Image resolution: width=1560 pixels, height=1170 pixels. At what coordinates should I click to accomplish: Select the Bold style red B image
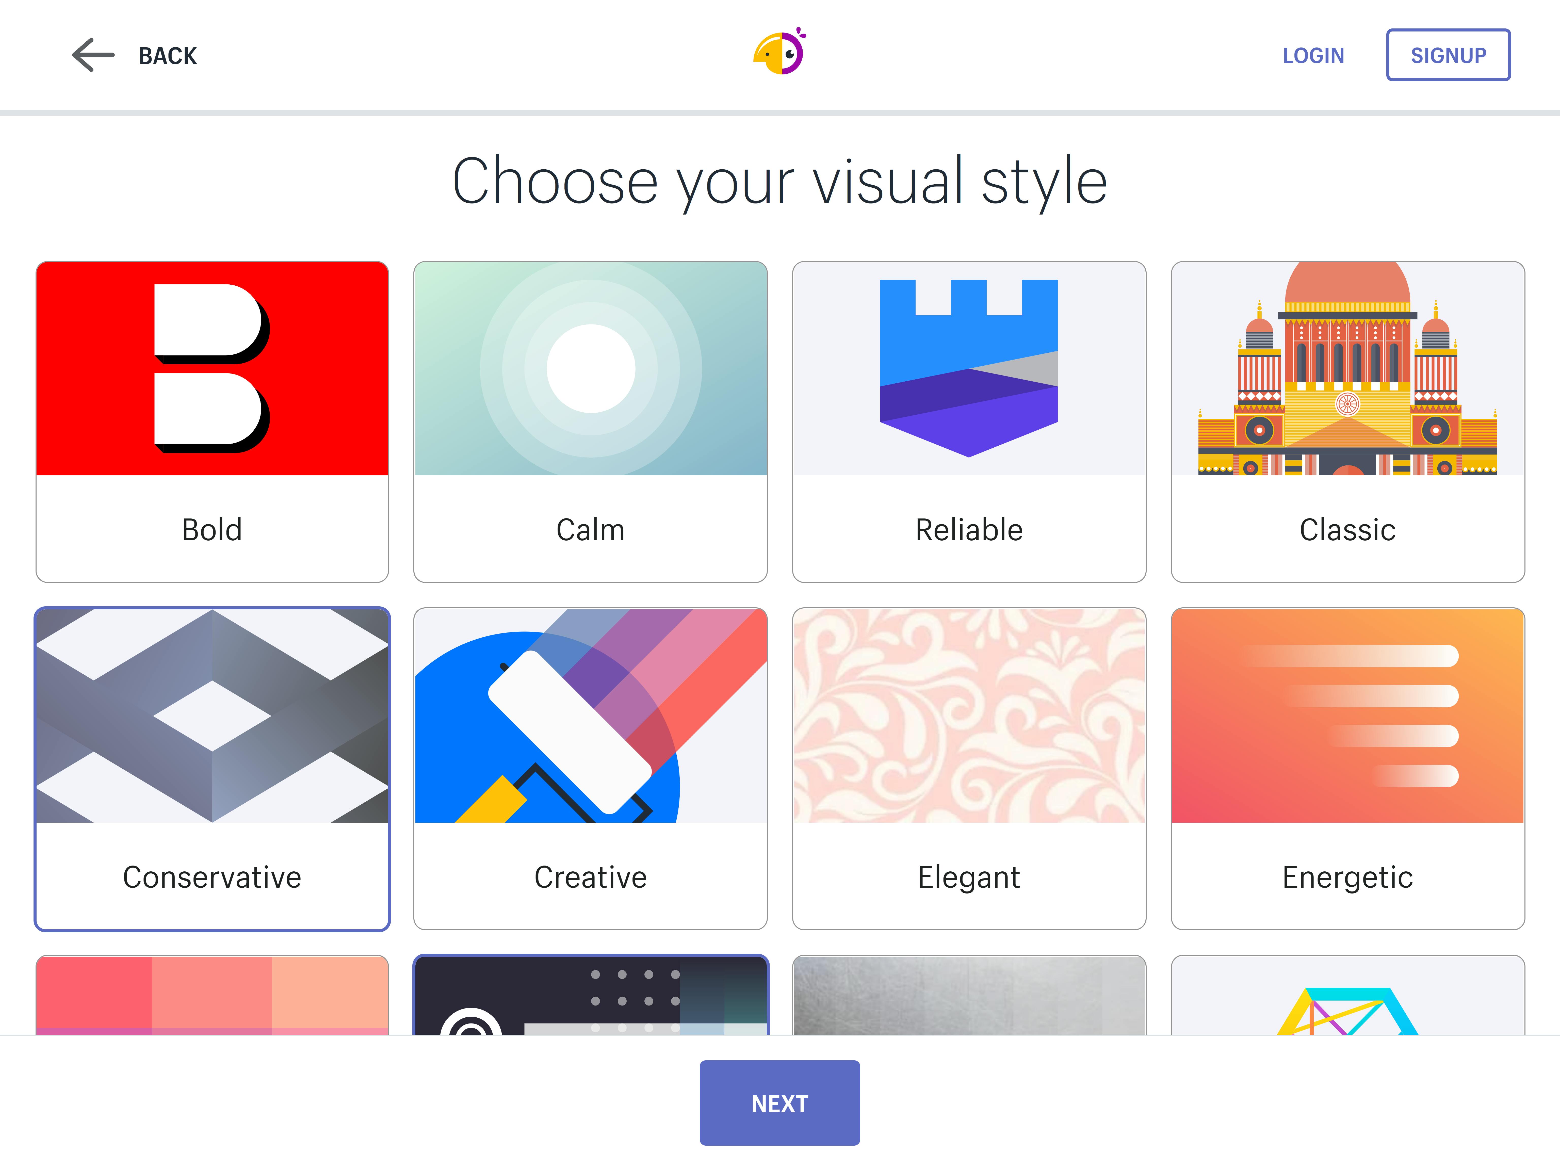point(212,368)
